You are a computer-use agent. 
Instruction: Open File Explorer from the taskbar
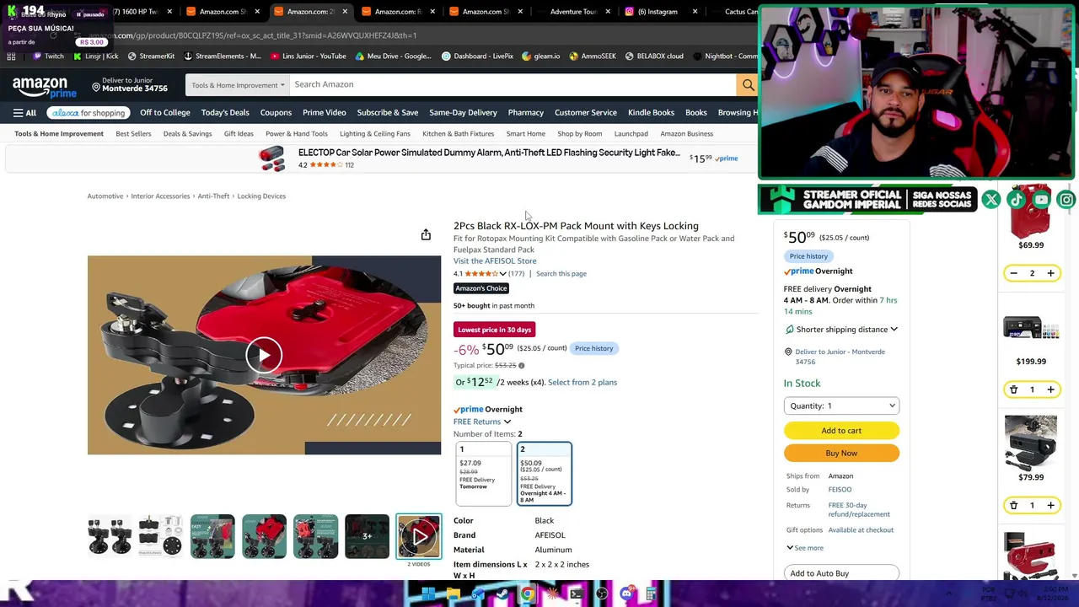point(453,594)
